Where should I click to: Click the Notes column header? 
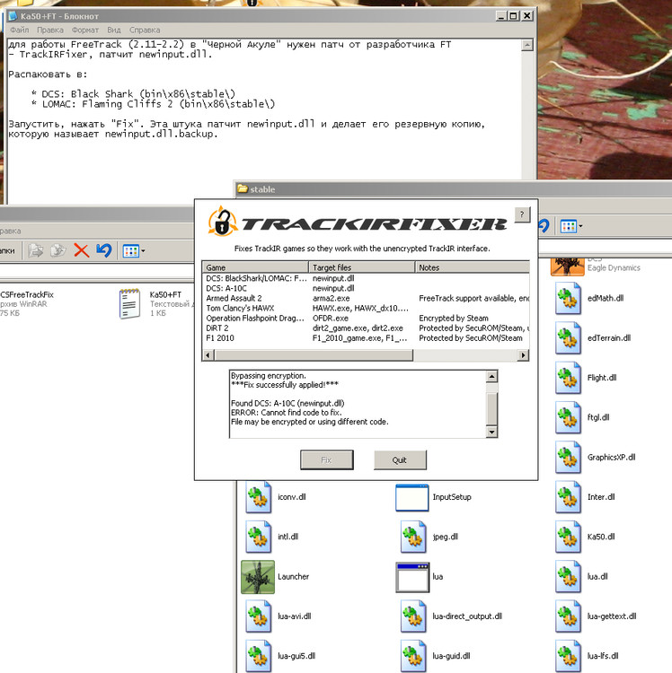[472, 267]
